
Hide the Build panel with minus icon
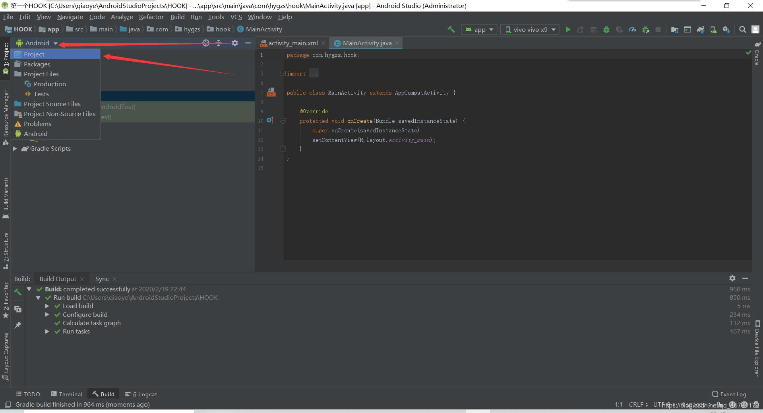point(745,278)
